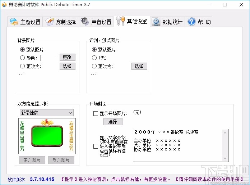The height and width of the screenshot is (185, 250).
Task: Click the chat bubbles icon on 主题设置 tab
Action: pos(14,22)
